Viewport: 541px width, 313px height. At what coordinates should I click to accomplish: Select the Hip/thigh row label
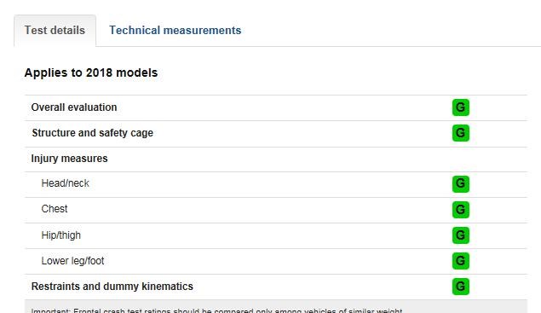(x=61, y=235)
